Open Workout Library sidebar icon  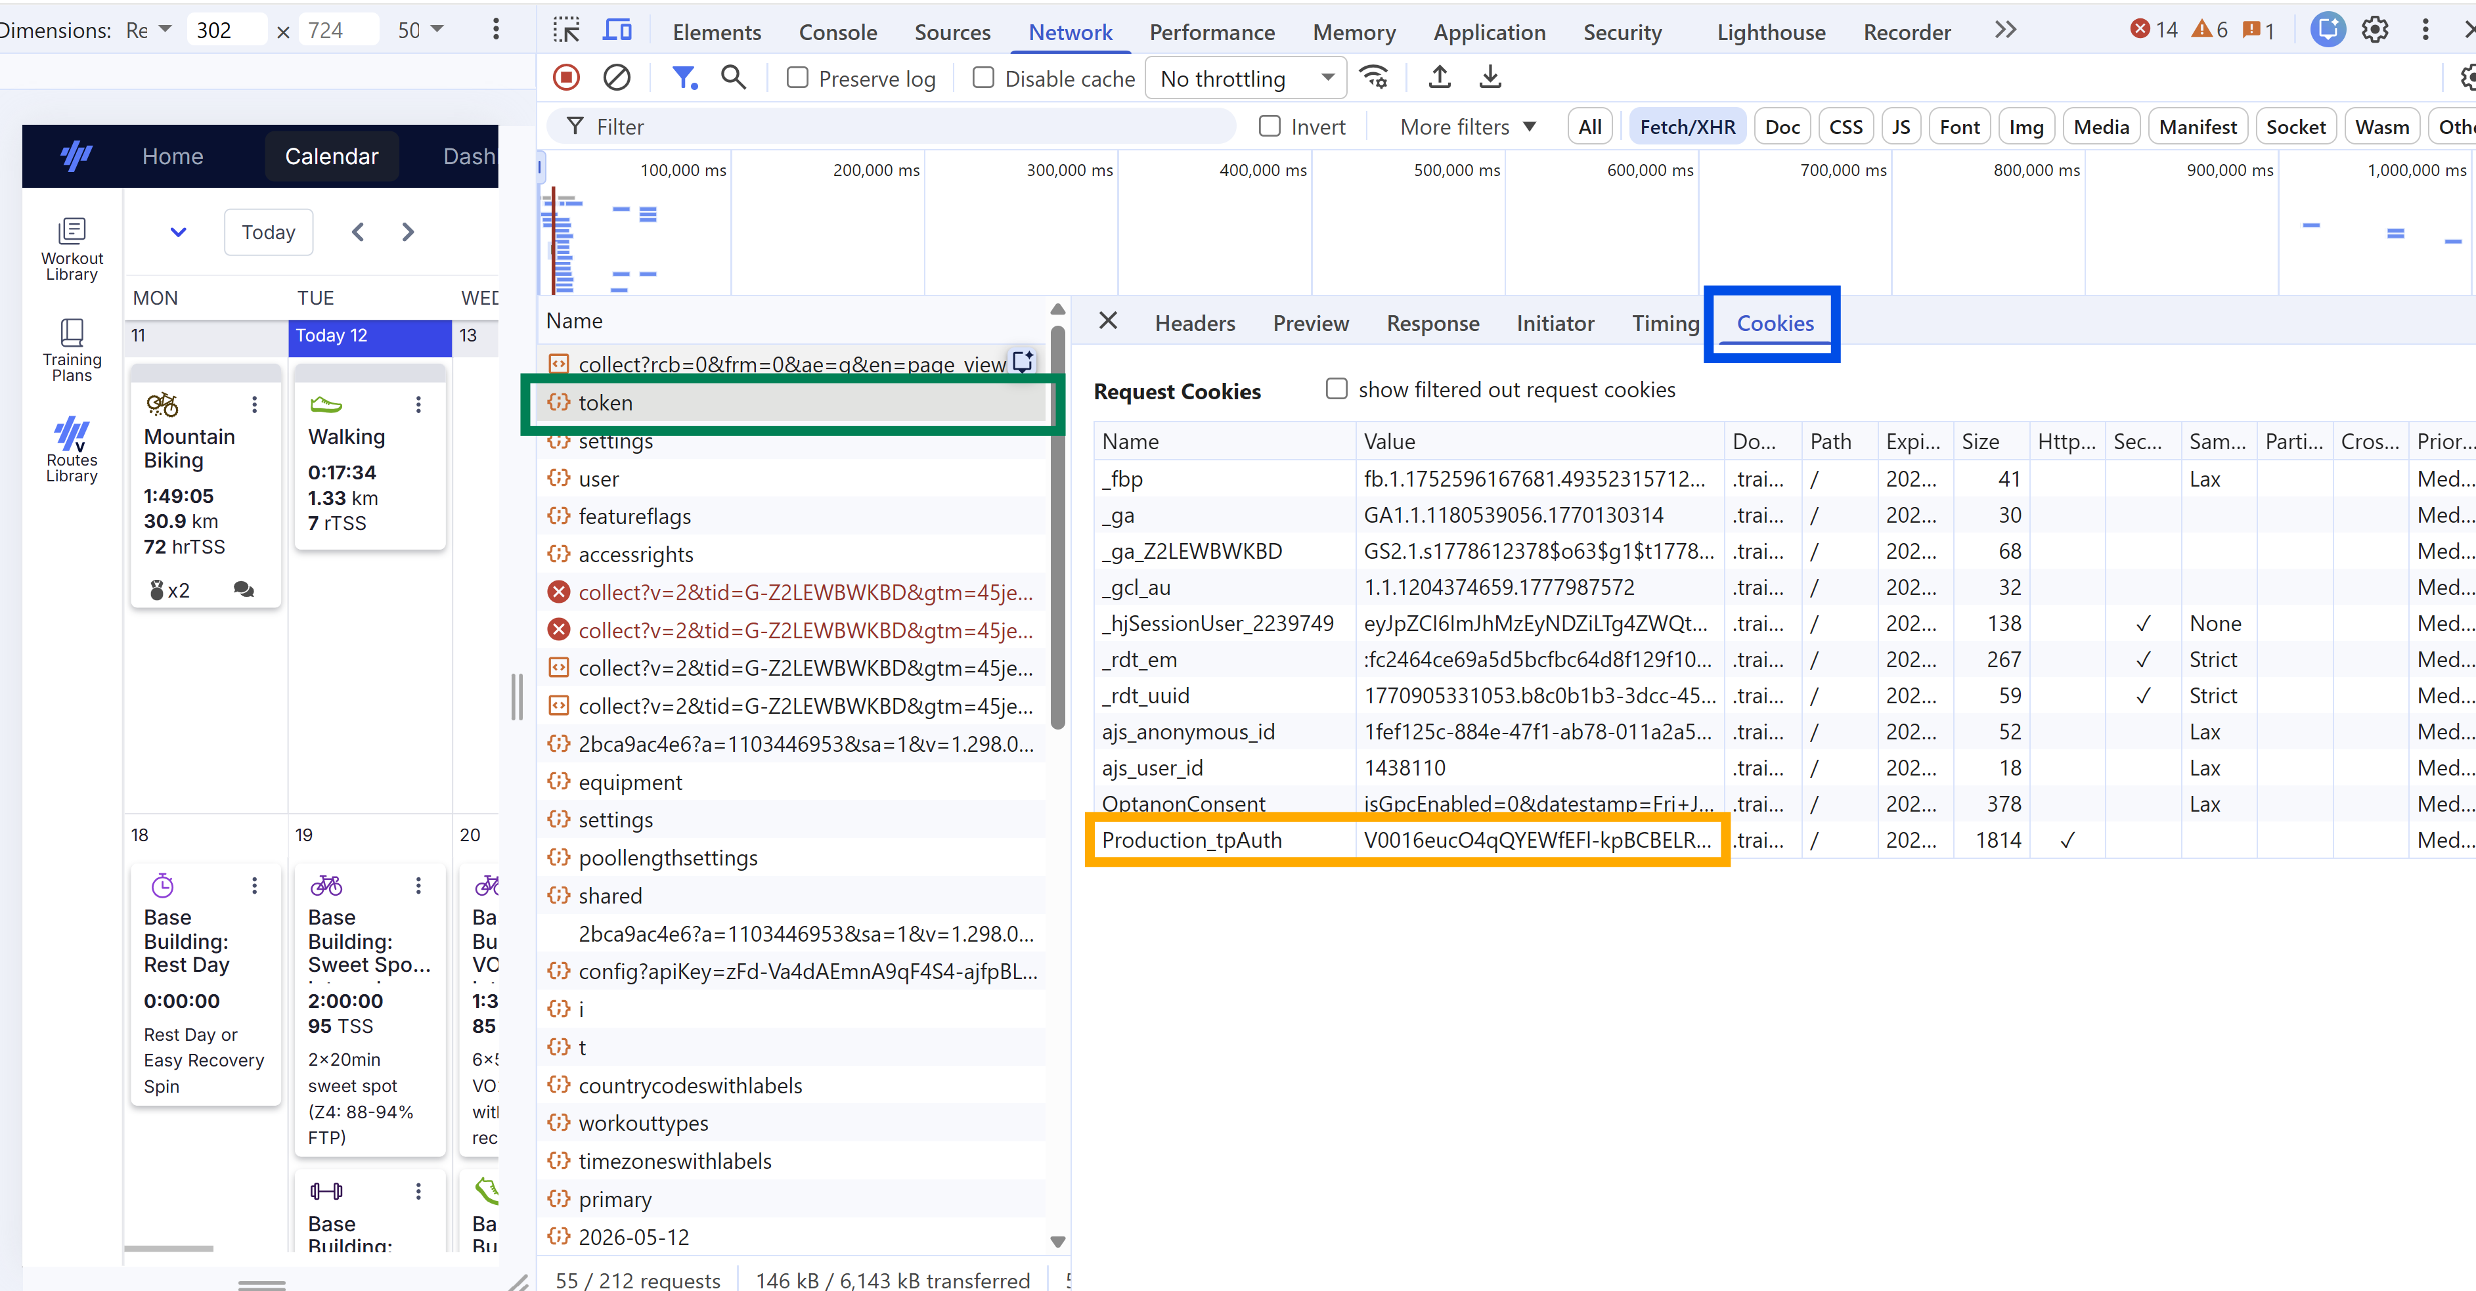click(72, 249)
